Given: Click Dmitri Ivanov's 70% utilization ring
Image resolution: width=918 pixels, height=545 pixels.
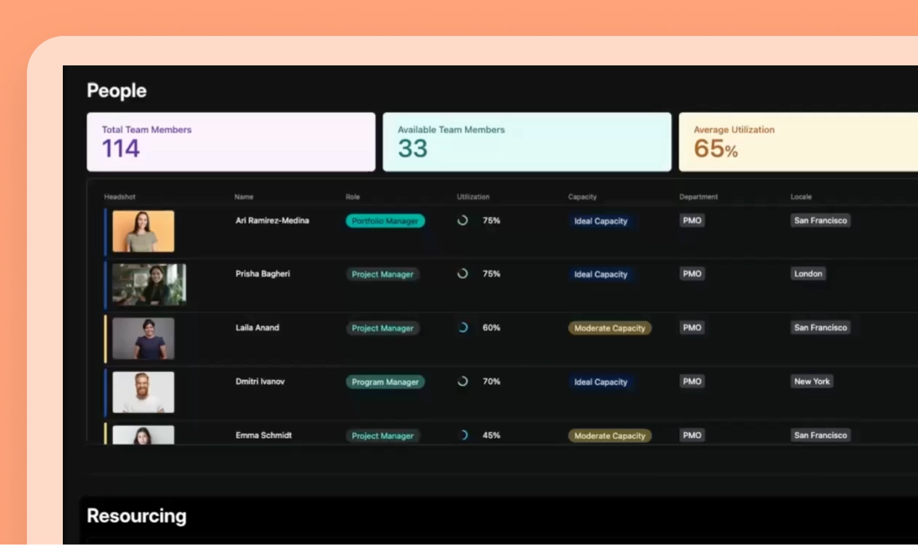Looking at the screenshot, I should (x=462, y=382).
